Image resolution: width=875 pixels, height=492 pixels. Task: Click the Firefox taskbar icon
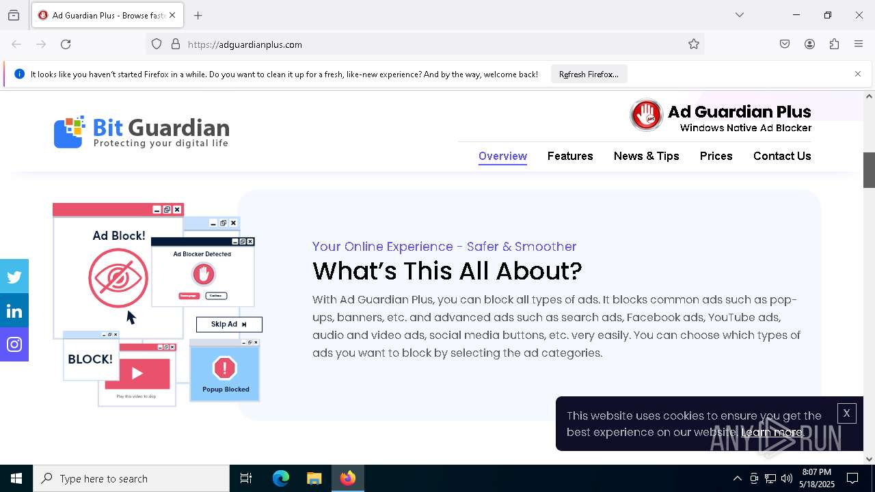pyautogui.click(x=347, y=478)
